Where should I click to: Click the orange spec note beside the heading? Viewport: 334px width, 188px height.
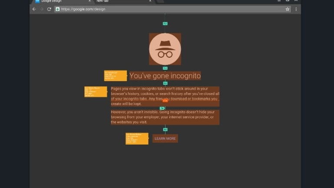tap(115, 76)
